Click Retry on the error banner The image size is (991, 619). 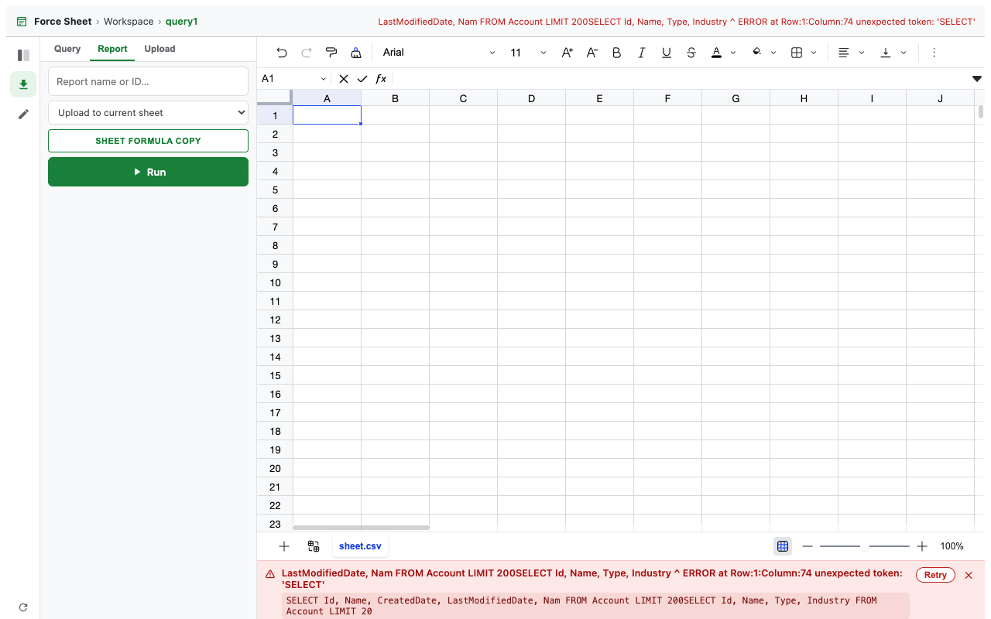[935, 575]
